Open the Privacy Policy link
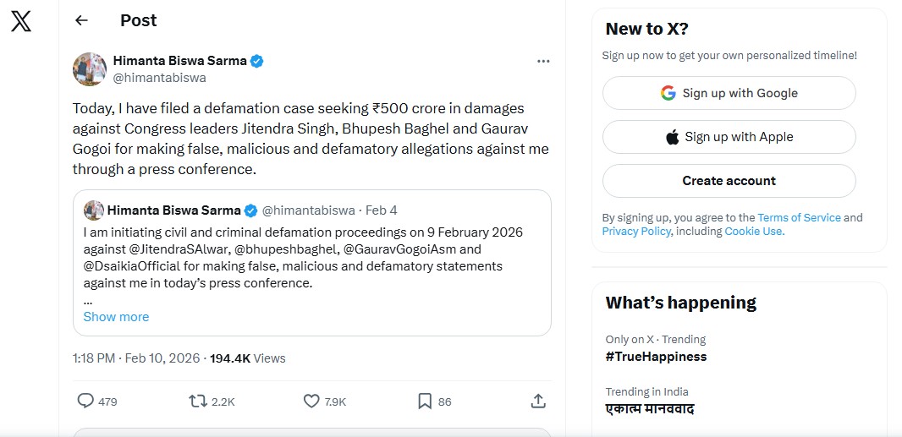This screenshot has width=902, height=437. pos(635,232)
